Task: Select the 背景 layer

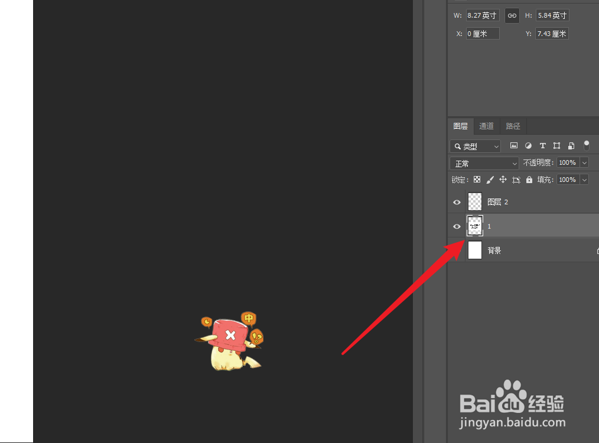Action: point(524,250)
